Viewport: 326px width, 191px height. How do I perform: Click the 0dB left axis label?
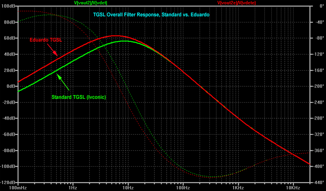coord(10,86)
